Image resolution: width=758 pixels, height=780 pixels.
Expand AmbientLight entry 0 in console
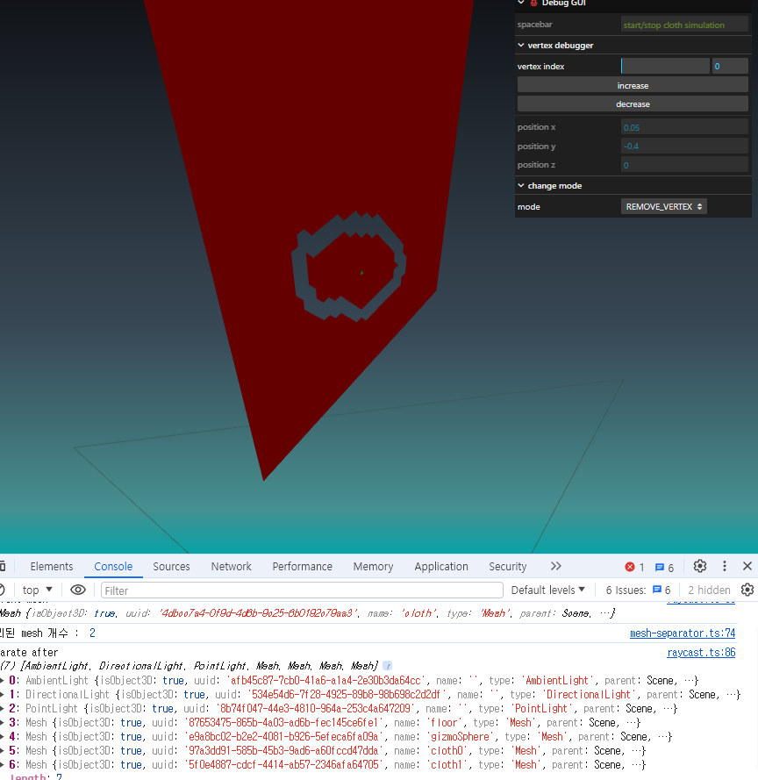[2, 680]
